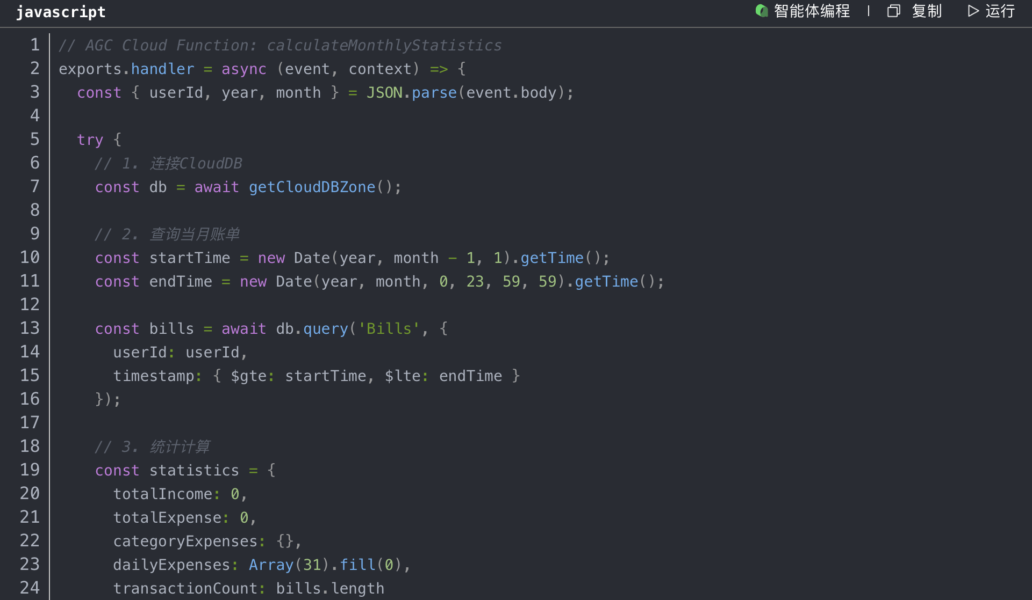Click the green 智能体编程 agent icon

(761, 11)
